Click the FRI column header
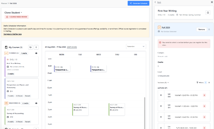 point(135,55)
